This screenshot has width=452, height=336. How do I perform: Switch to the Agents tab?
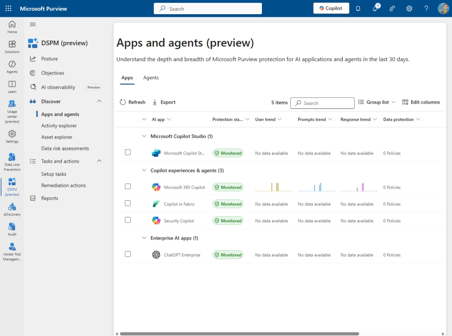pos(151,78)
